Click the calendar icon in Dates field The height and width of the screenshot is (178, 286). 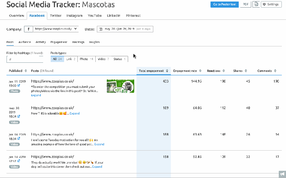101,29
